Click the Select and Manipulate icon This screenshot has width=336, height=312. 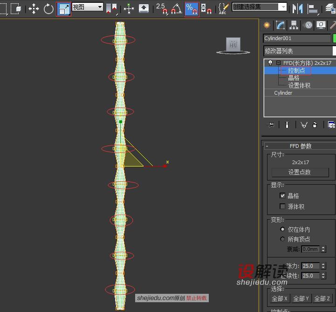(x=129, y=9)
